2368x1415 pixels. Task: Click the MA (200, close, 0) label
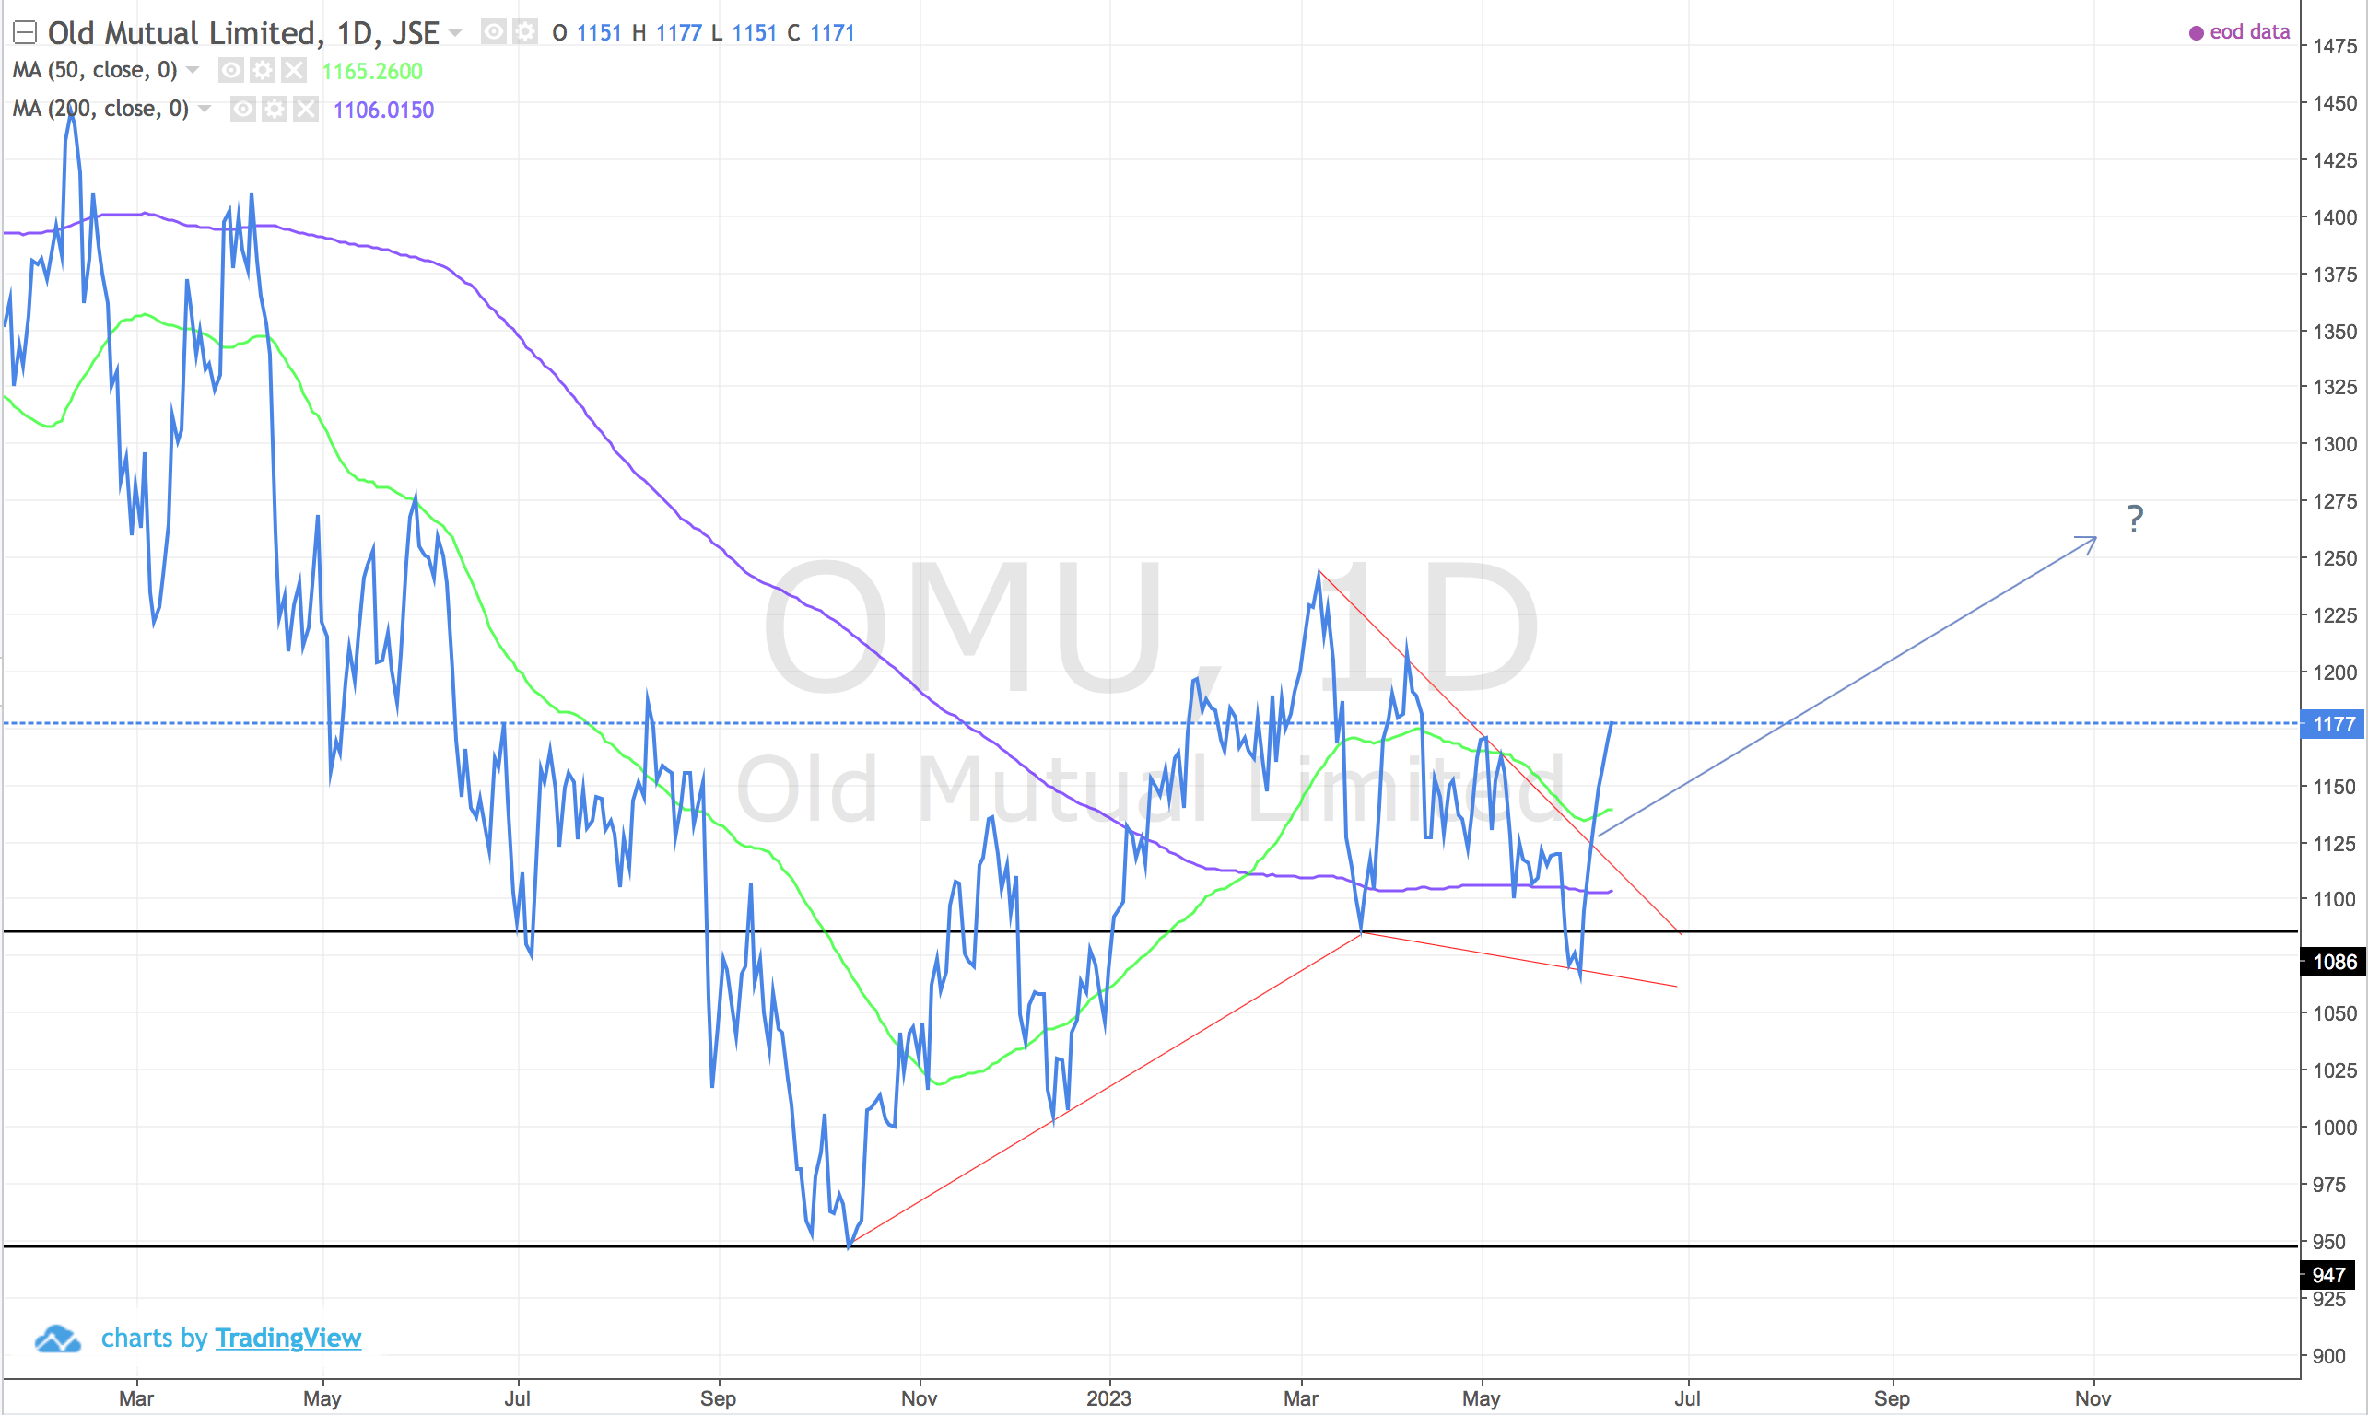pos(101,110)
